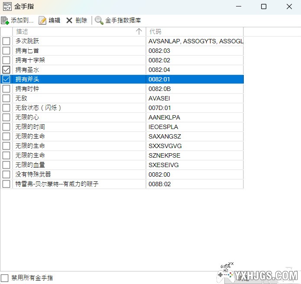This screenshot has width=301, height=284.
Task: Minimize the 金手指 window
Action: (239, 6)
